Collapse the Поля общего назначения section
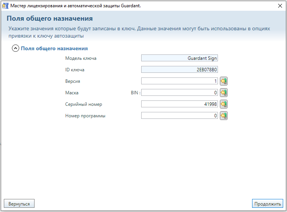This screenshot has height=212, width=287. click(15, 49)
